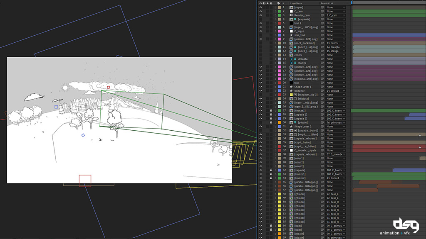Expand the centru layer twirl arrow
Image resolution: width=426 pixels, height=239 pixels.
275,55
